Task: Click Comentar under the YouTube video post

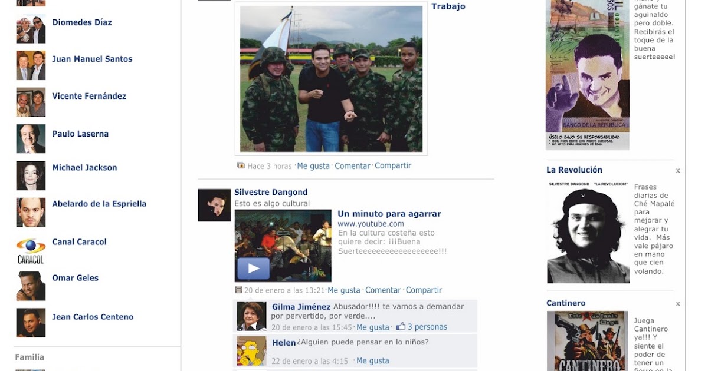Action: point(383,290)
